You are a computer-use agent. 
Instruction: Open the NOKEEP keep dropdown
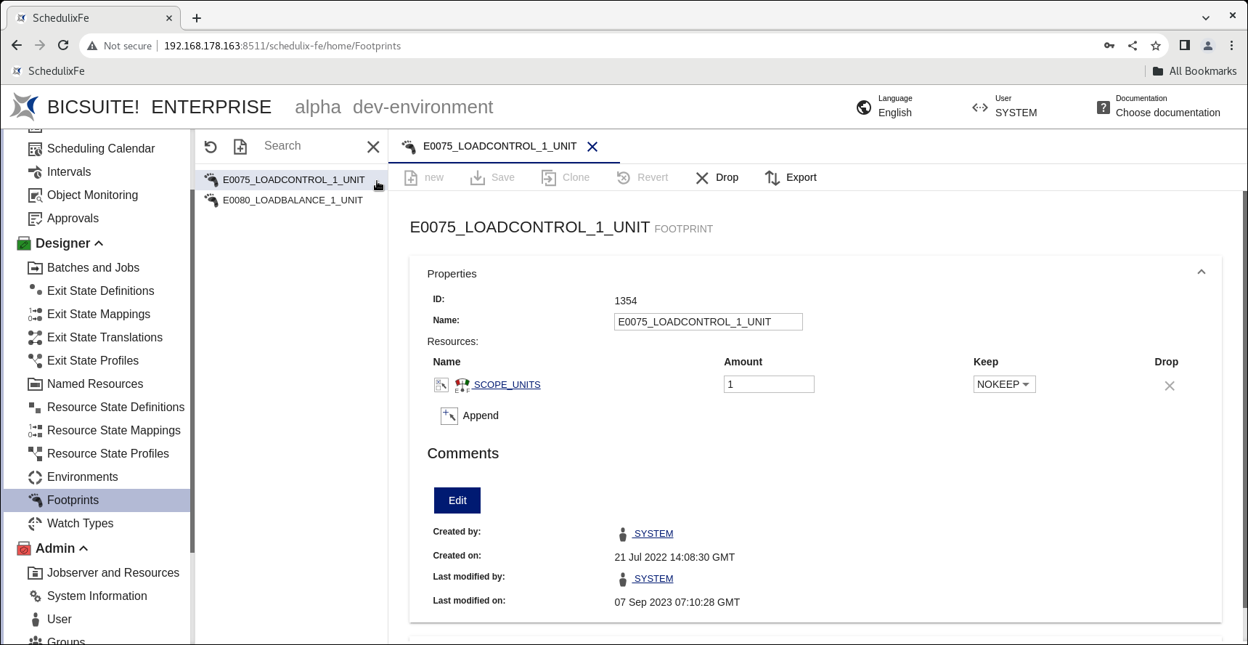[x=1004, y=384]
